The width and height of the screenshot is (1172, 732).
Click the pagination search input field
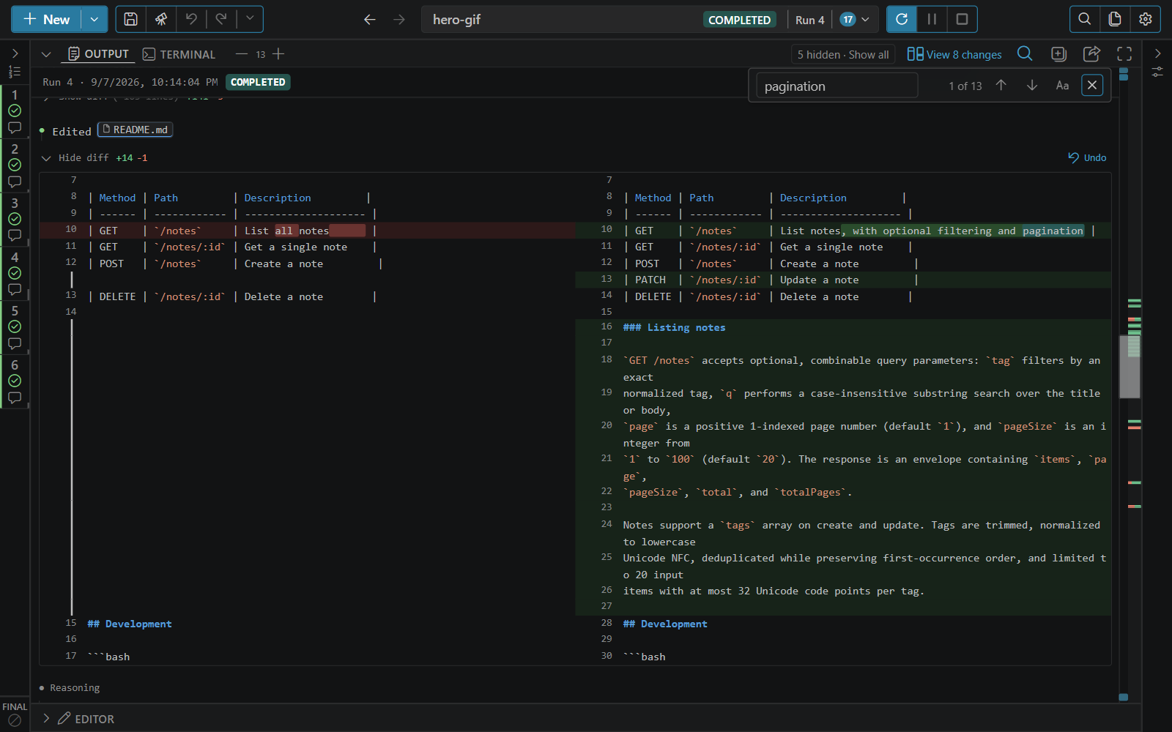pyautogui.click(x=837, y=86)
